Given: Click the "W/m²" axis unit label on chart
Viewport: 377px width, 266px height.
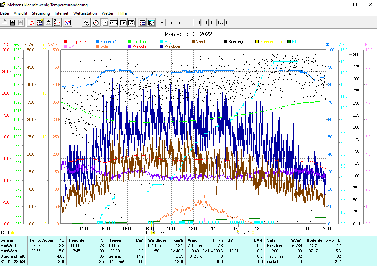Looking at the screenshot, I should click(x=53, y=45).
